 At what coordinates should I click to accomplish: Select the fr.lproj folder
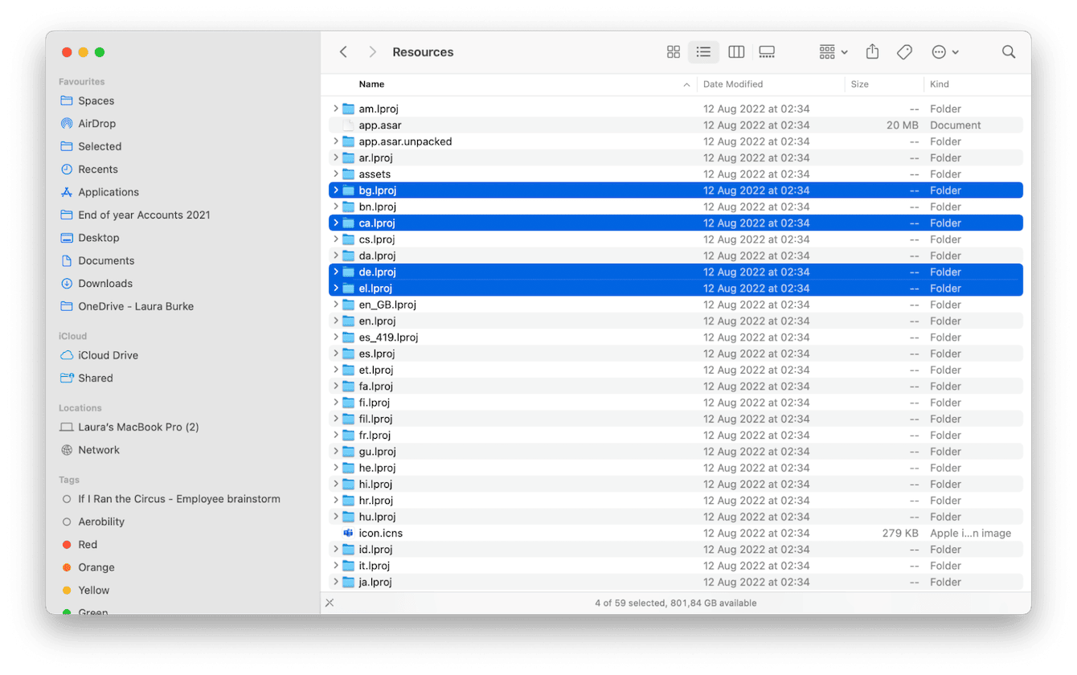coord(676,436)
